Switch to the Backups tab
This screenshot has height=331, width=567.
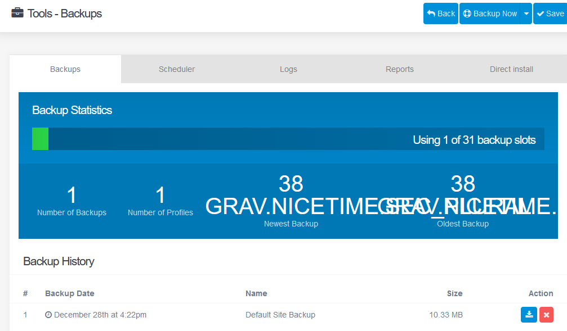[65, 69]
